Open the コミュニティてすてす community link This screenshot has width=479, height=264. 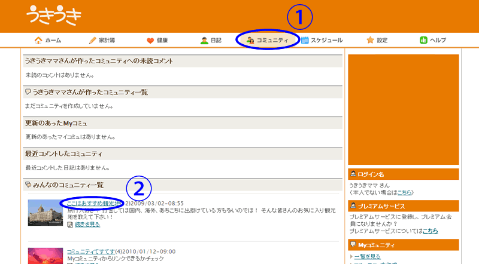91,251
